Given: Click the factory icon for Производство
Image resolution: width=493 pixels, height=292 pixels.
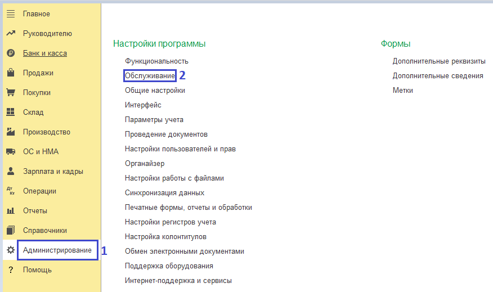Looking at the screenshot, I should point(10,132).
